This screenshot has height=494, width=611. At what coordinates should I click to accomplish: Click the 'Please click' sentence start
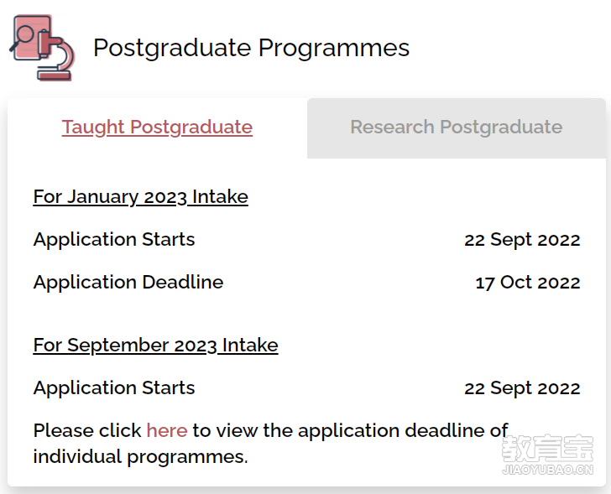(87, 430)
